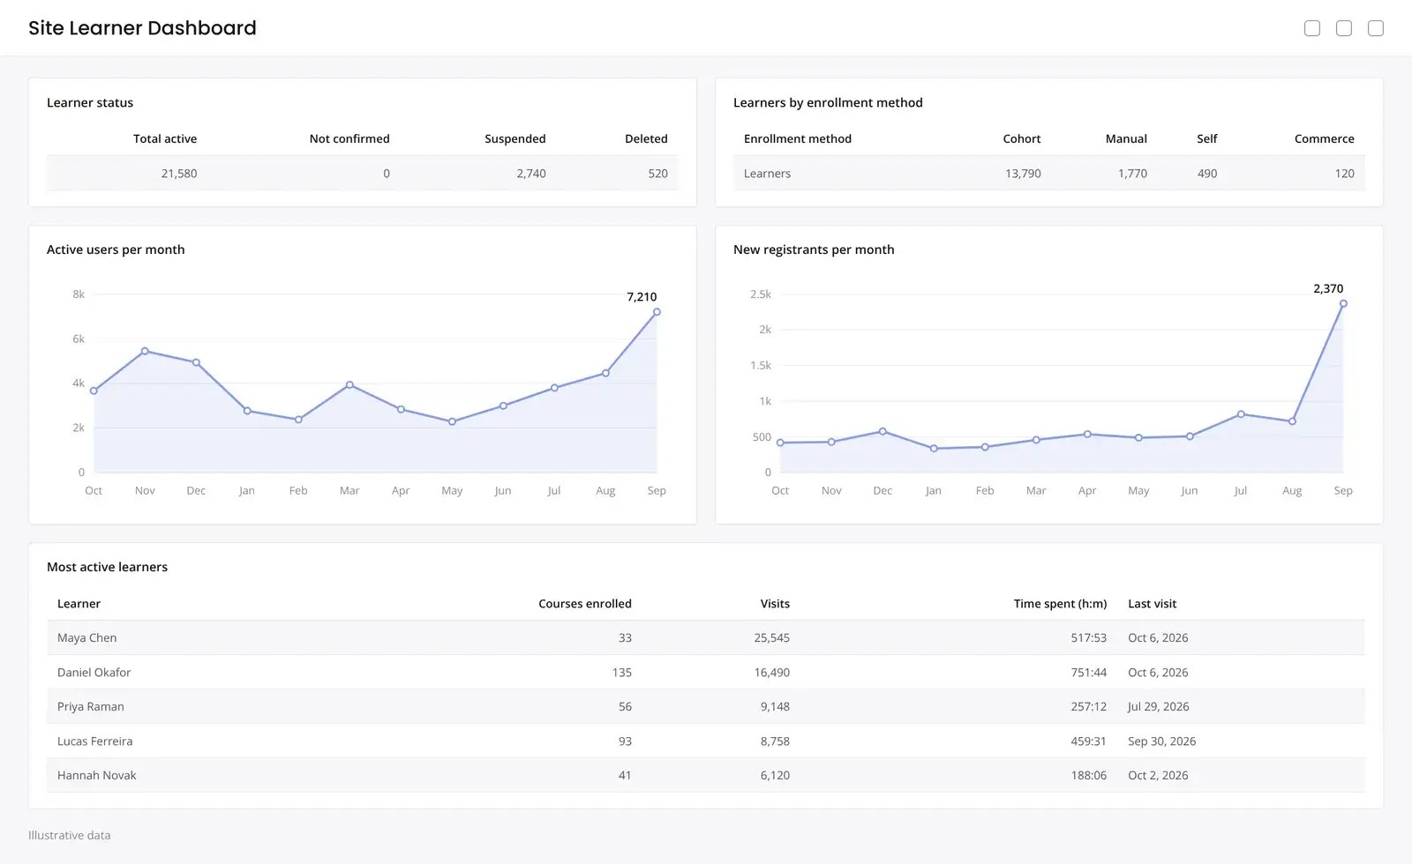The height and width of the screenshot is (864, 1412).
Task: Open learner Lucas Ferreira
Action: [94, 741]
